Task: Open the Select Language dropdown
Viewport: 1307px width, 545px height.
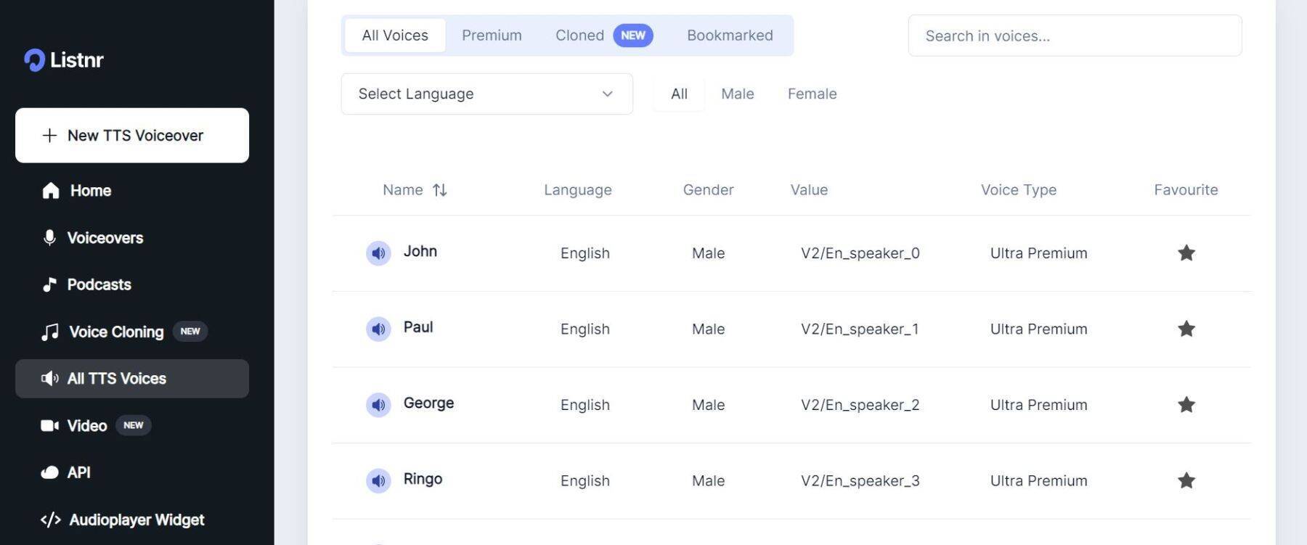Action: pos(486,94)
